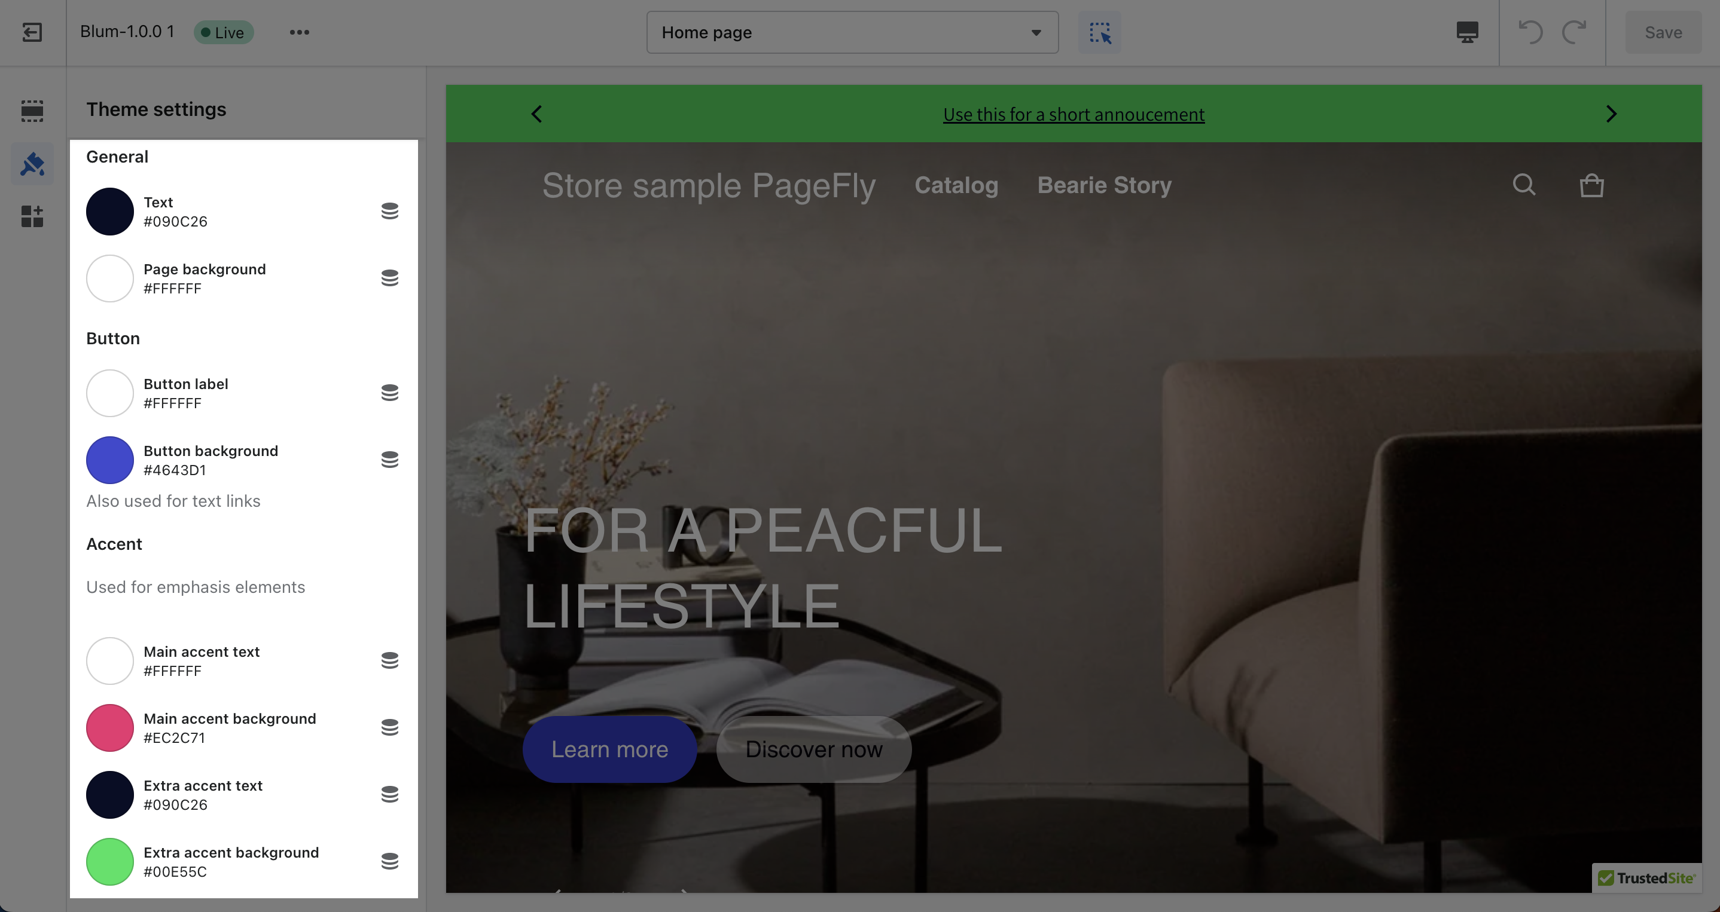Viewport: 1720px width, 912px height.
Task: Open the App embeds icon in sidebar
Action: (x=32, y=216)
